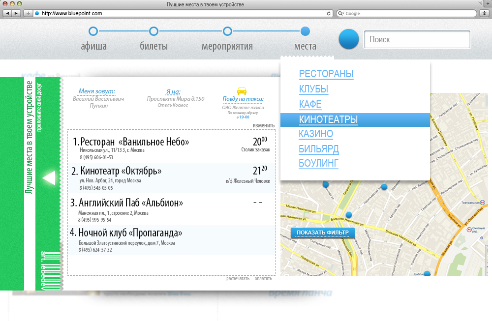
Task: Click the white left arrow on green panel
Action: 49,178
